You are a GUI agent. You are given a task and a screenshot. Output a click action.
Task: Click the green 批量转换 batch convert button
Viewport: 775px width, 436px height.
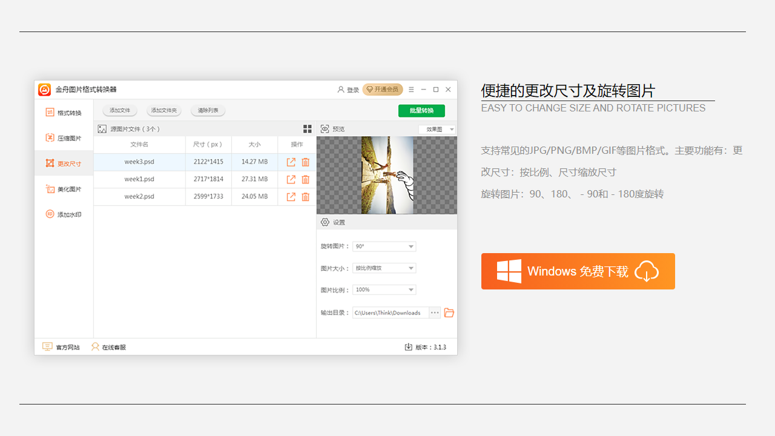pos(421,111)
